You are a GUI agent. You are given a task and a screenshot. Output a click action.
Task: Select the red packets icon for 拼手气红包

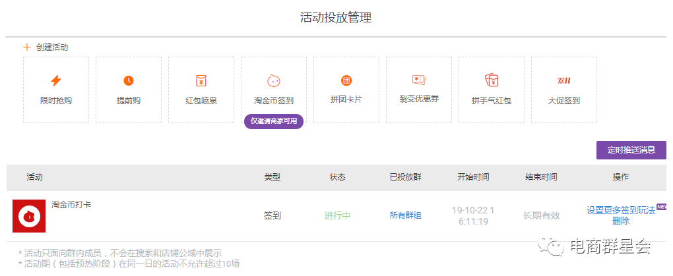[492, 80]
